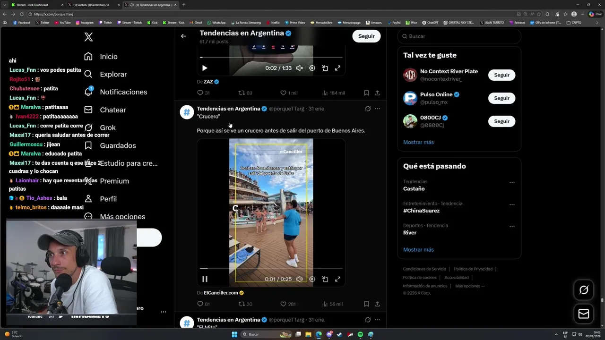
Task: Open the Castaño trend
Action: (414, 189)
